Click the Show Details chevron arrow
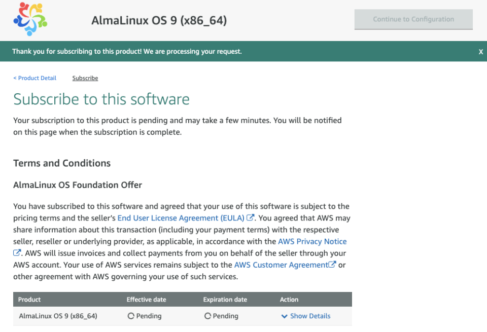487x332 pixels. point(285,316)
